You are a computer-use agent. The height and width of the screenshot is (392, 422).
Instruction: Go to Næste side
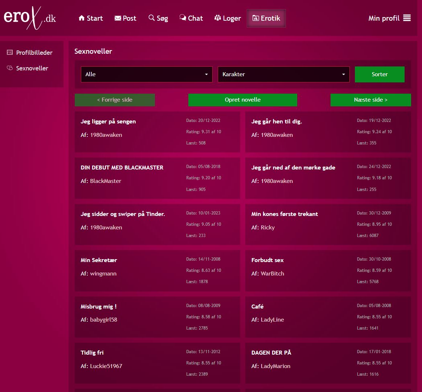coord(370,100)
